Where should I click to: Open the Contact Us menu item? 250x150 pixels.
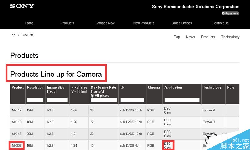tap(220, 23)
